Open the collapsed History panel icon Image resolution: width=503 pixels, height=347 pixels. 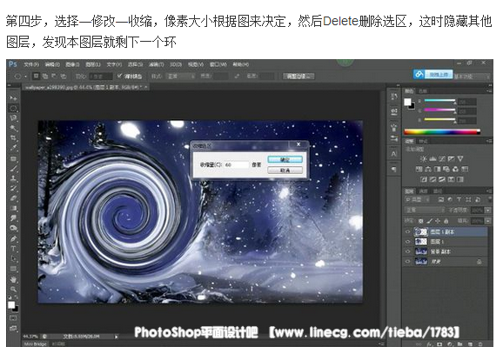[394, 97]
